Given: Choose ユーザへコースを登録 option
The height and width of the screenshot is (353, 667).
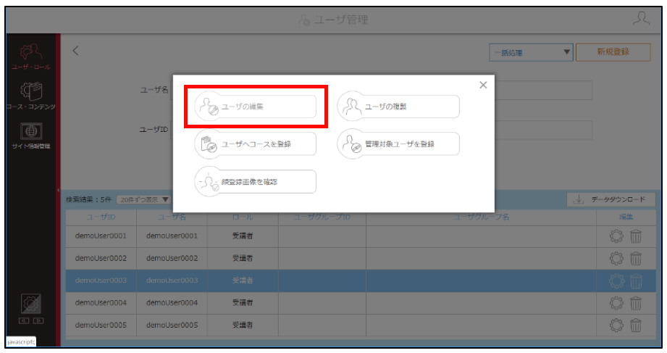Looking at the screenshot, I should [x=256, y=144].
